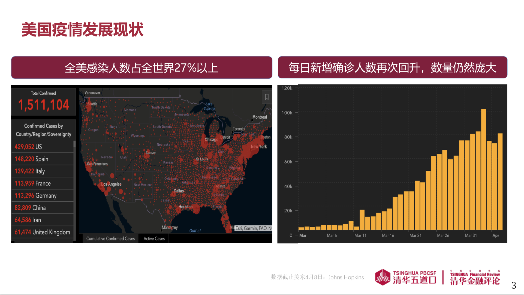Switch to the Active Cases tab
This screenshot has height=295, width=524.
pyautogui.click(x=154, y=239)
